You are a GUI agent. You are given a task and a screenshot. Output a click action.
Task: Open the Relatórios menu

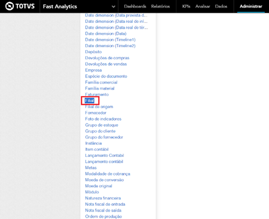[x=160, y=6]
